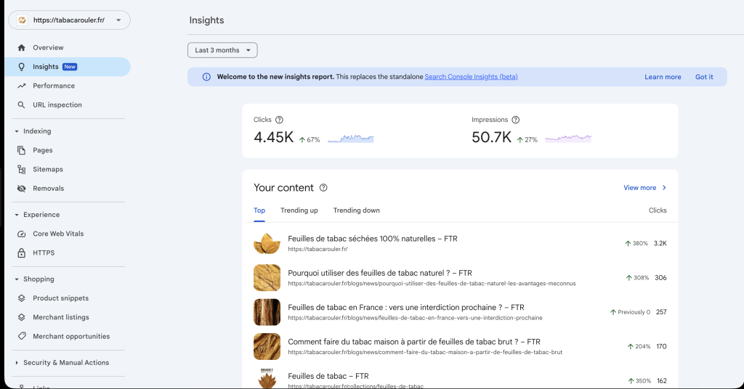Image resolution: width=744 pixels, height=389 pixels.
Task: Collapse the Indexing section
Action: [x=17, y=131]
